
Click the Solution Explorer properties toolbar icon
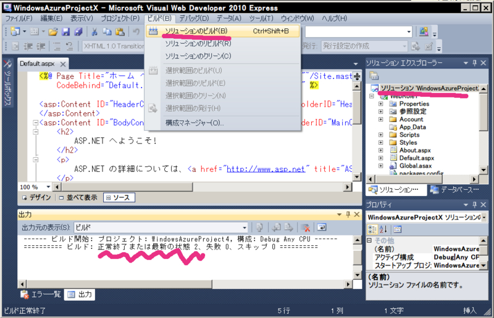pyautogui.click(x=374, y=75)
